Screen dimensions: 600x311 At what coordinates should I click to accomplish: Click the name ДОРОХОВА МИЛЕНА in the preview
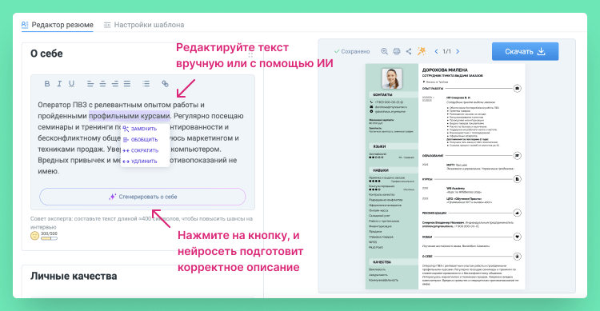point(445,70)
